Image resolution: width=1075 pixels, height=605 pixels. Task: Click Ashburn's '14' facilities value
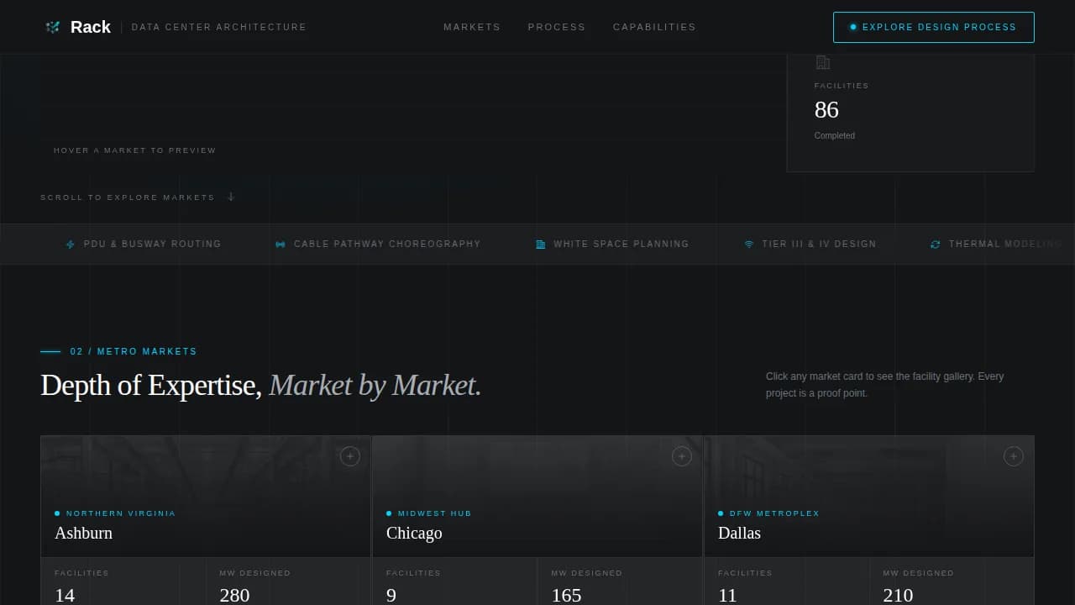65,595
